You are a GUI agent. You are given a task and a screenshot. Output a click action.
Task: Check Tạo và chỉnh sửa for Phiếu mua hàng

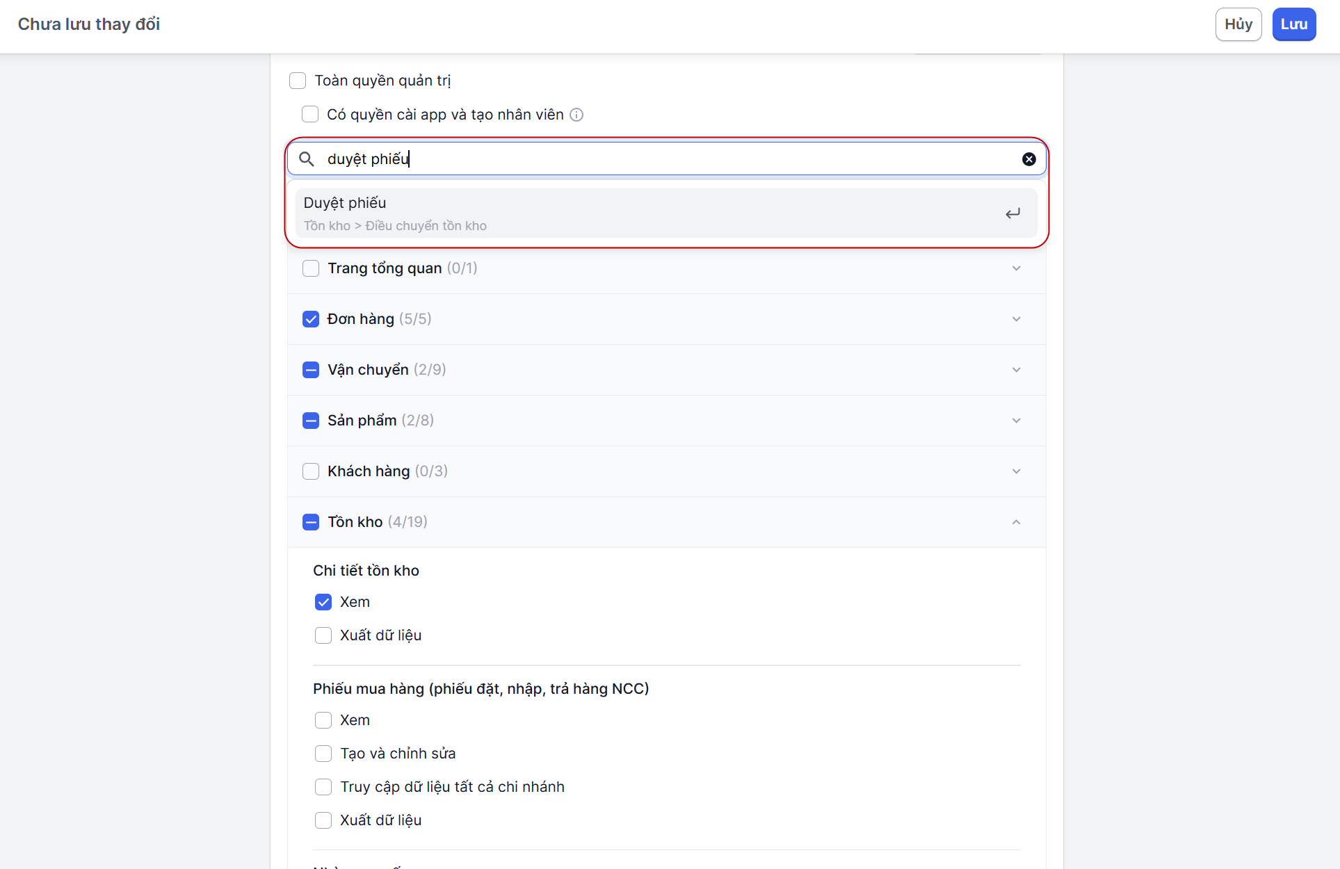click(323, 754)
